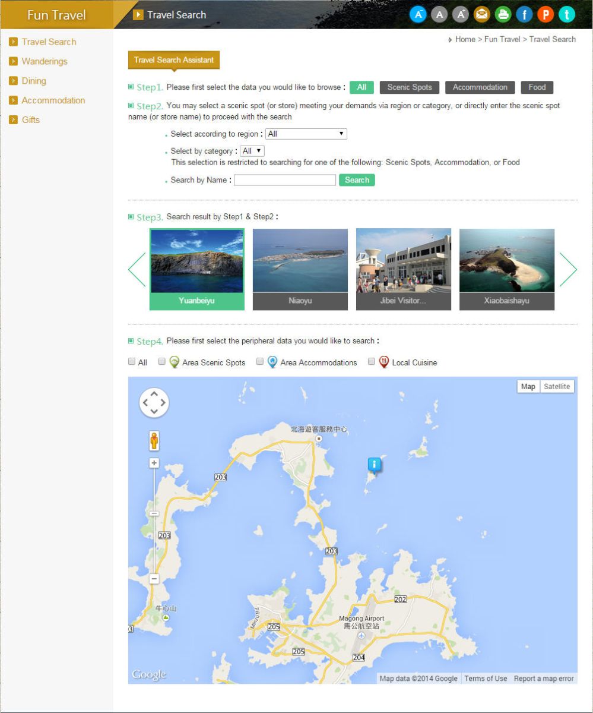Decrease font size with A- icon
Image resolution: width=593 pixels, height=713 pixels.
tap(418, 14)
